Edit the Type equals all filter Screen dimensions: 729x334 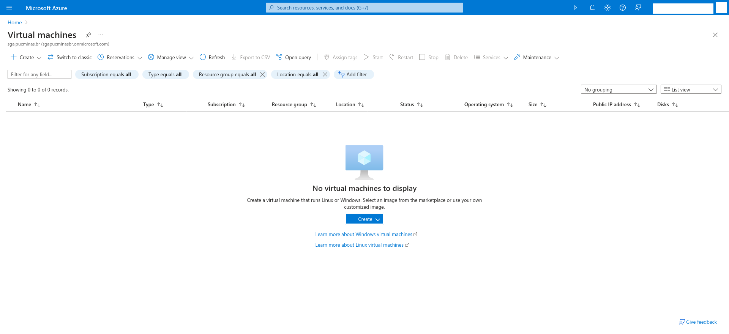[165, 74]
